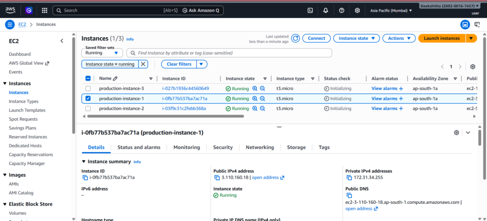The height and width of the screenshot is (221, 487).
Task: Switch to the Security tab
Action: click(x=223, y=147)
